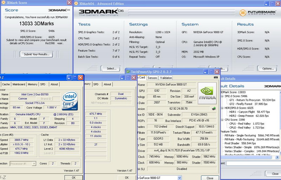
Task: Minimize the CPU-Z processor window
Action: (x=69, y=78)
